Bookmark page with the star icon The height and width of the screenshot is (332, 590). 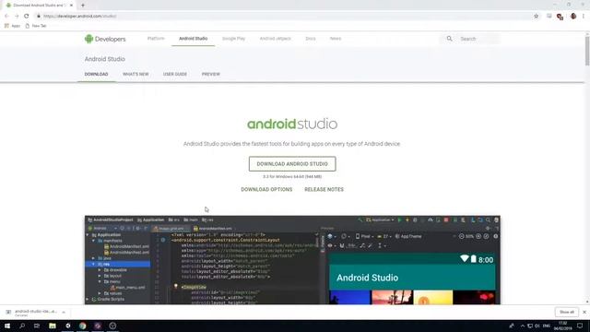tap(537, 17)
